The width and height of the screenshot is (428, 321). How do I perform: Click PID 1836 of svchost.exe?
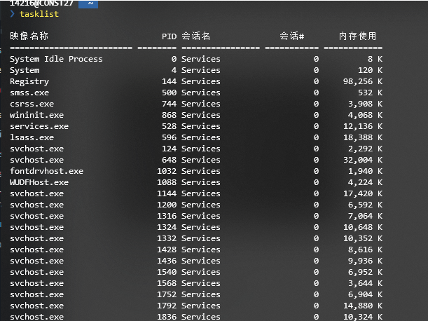[167, 317]
